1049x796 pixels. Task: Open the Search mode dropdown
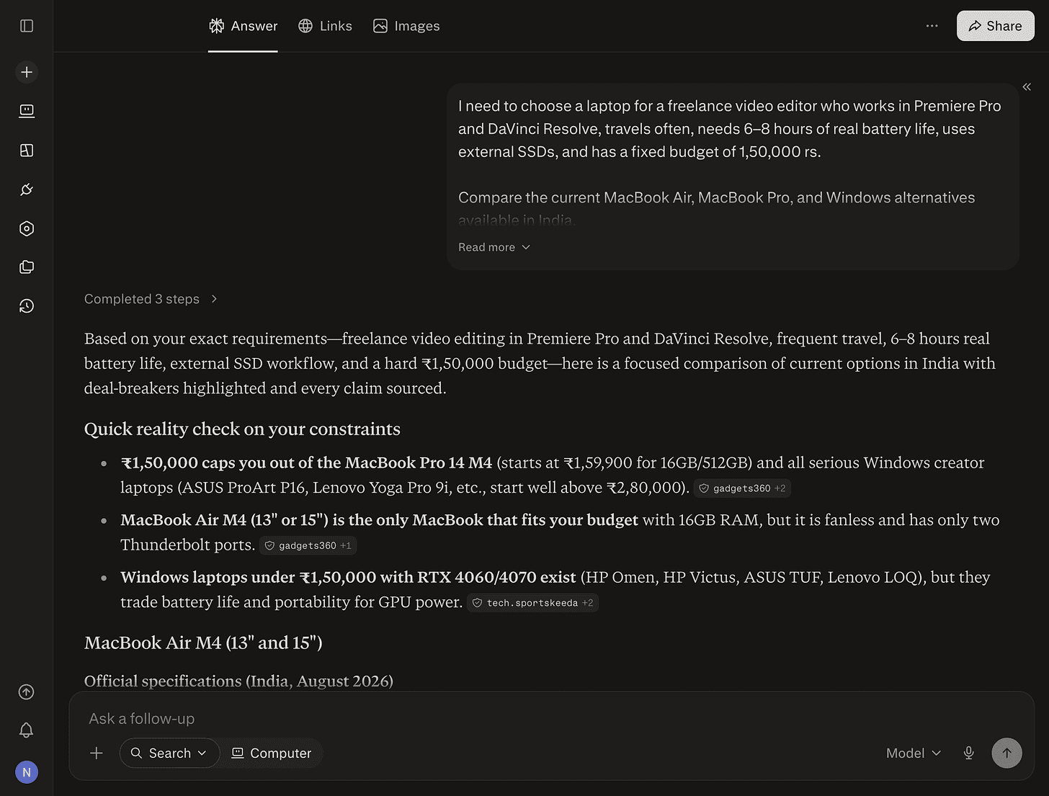point(169,753)
